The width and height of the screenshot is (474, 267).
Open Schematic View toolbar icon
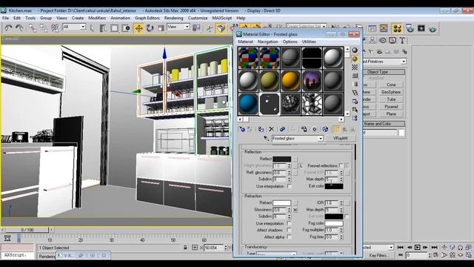click(x=384, y=29)
